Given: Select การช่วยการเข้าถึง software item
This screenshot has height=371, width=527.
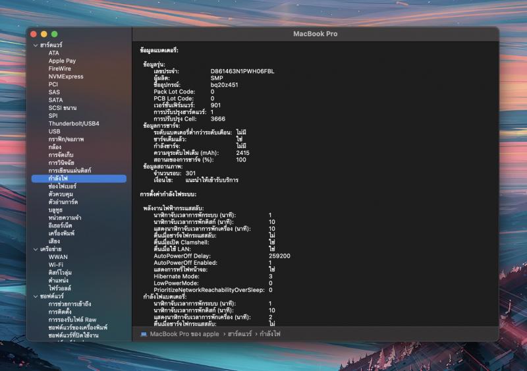Looking at the screenshot, I should pyautogui.click(x=70, y=304).
